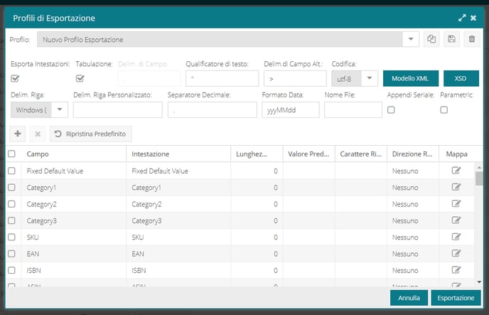Click the scrollbar down arrow
The height and width of the screenshot is (315, 489).
coord(479,282)
